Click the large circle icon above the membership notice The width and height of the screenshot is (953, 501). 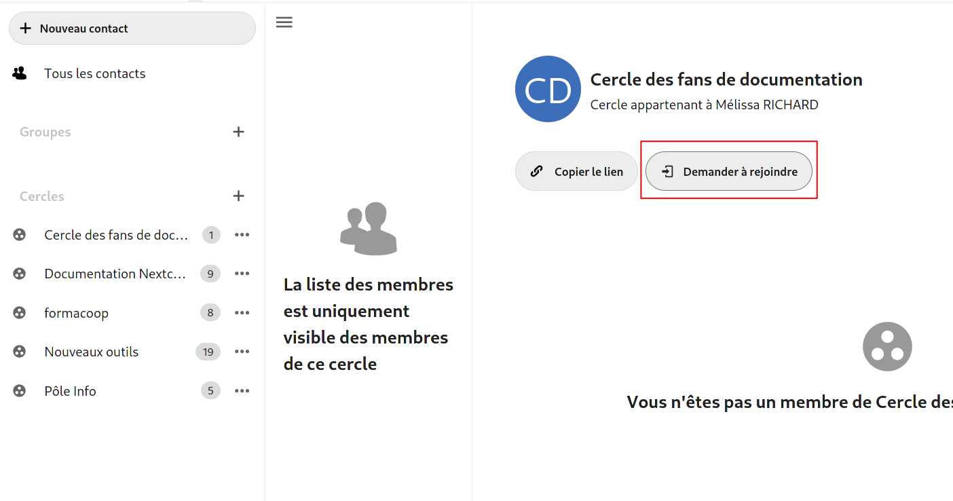887,346
